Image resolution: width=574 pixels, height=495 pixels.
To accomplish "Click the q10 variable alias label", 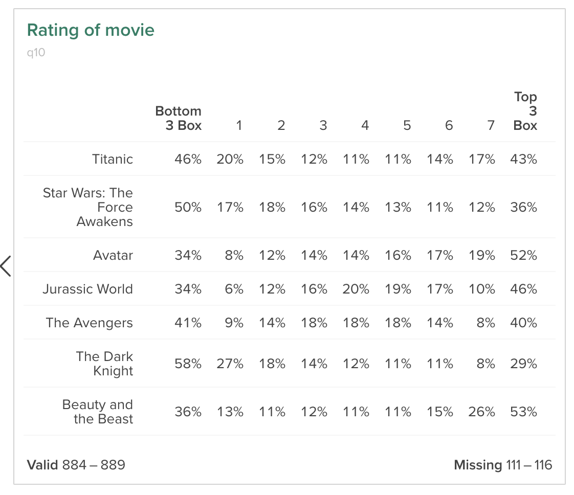I will click(x=36, y=53).
